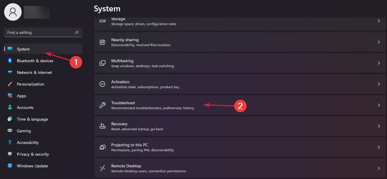Click the Storage drive icon

tap(102, 21)
